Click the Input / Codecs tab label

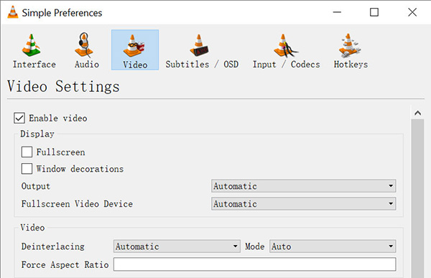286,65
